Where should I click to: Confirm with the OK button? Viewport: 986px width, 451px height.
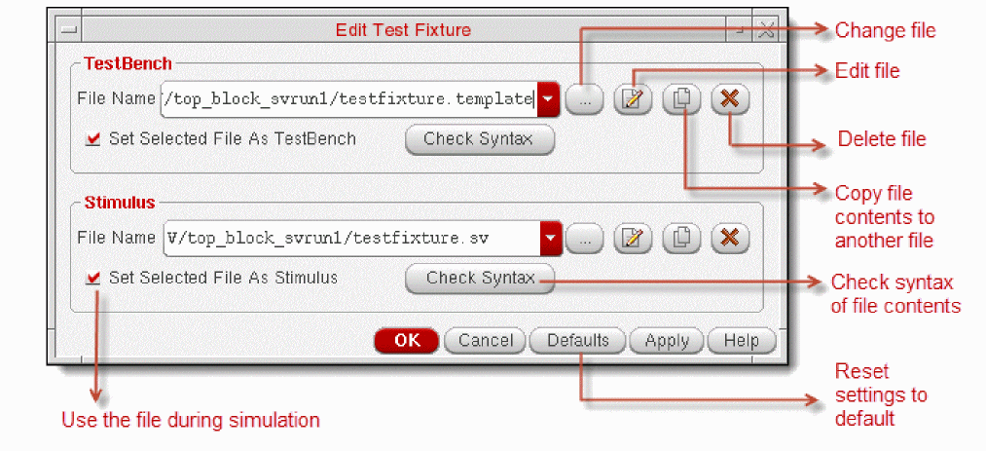[x=407, y=340]
